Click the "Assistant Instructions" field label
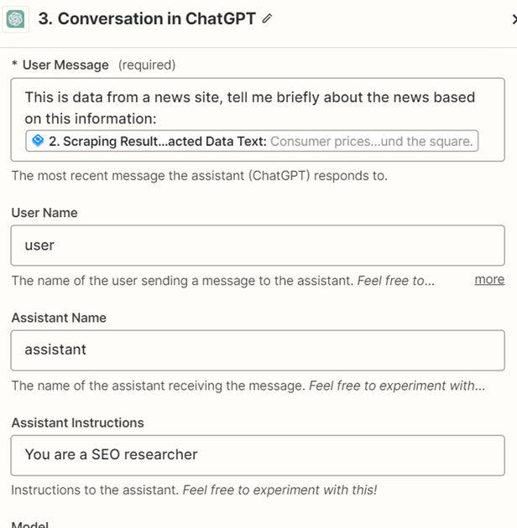This screenshot has height=528, width=517. 77,422
